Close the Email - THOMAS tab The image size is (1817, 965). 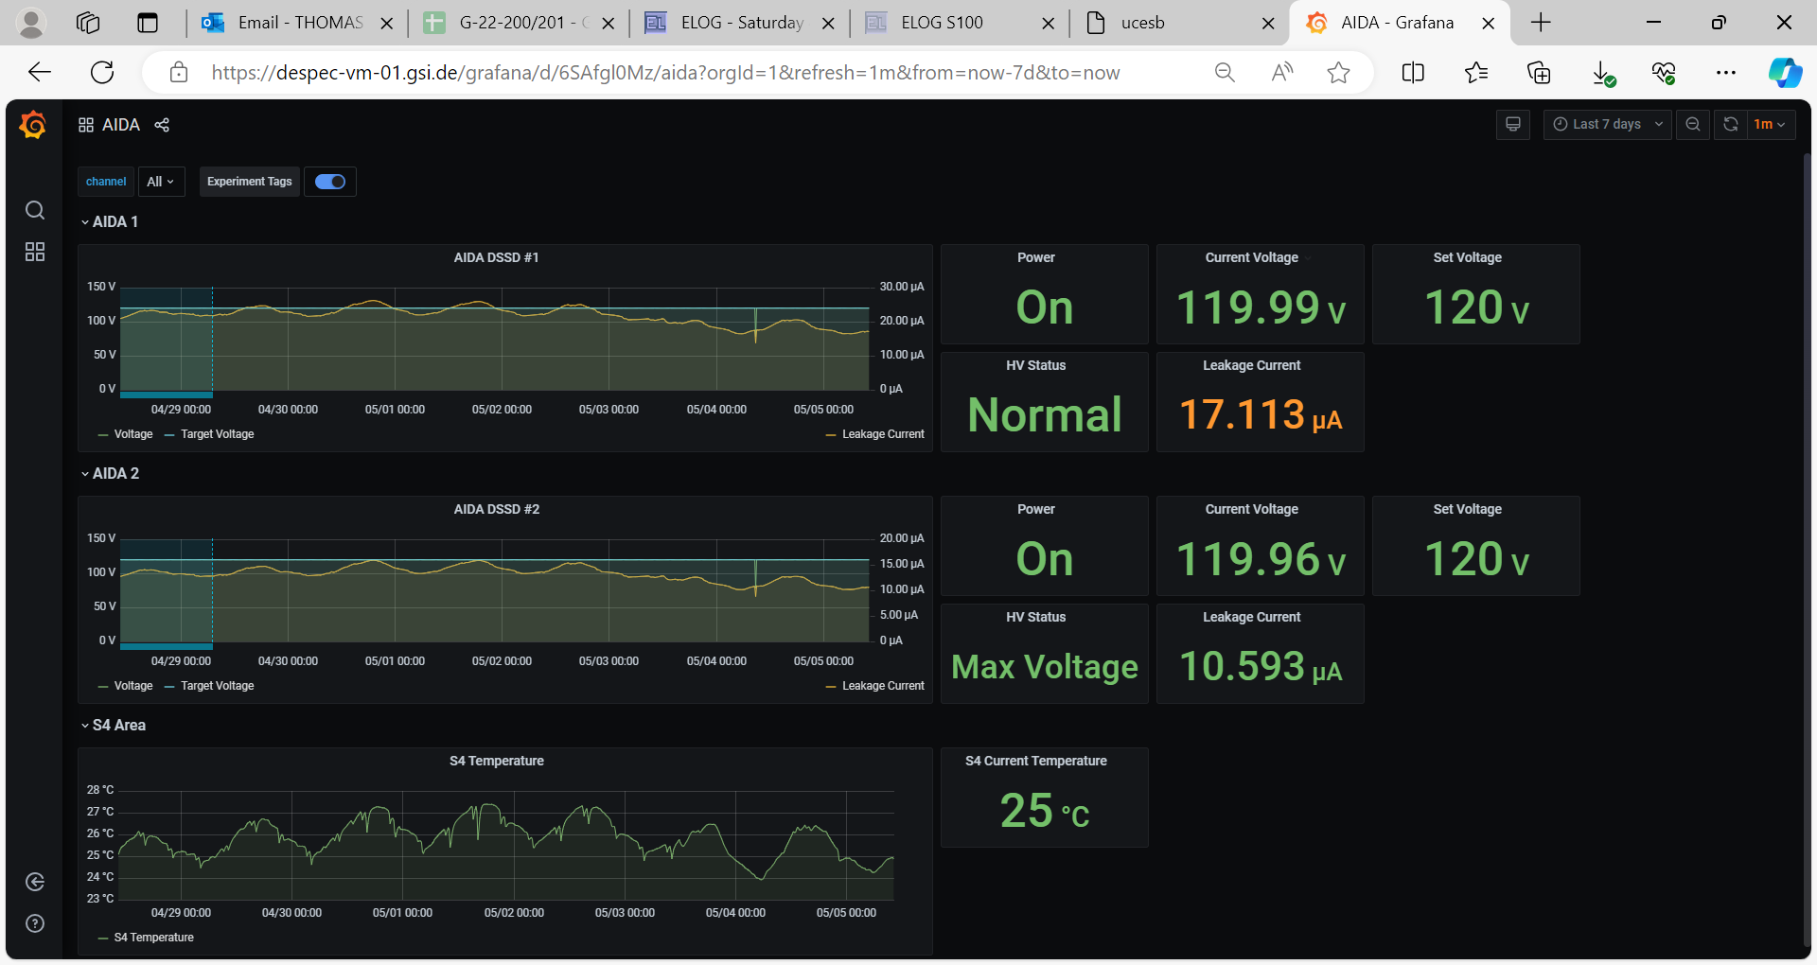click(386, 24)
